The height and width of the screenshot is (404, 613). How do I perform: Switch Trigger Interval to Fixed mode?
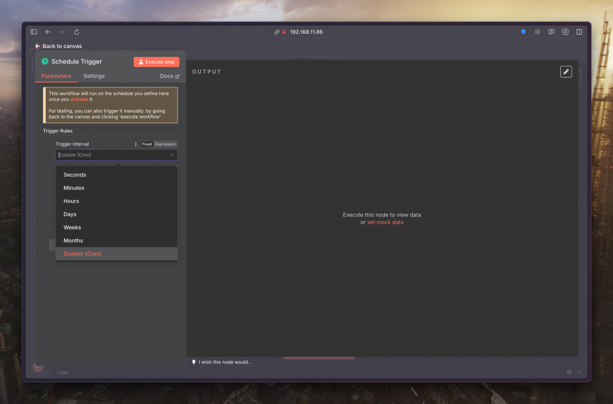point(147,144)
